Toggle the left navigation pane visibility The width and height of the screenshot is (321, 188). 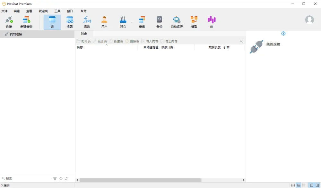[311, 185]
